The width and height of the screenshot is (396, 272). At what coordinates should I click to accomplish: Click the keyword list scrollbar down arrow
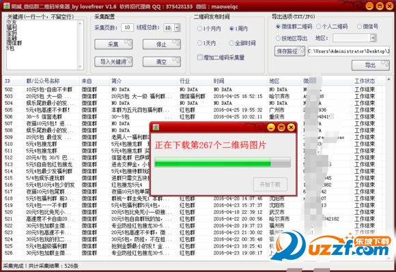point(80,67)
